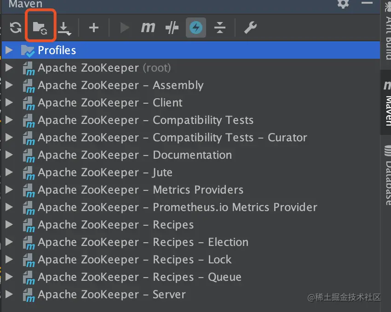Select 'Apache ZooKeeper - Client' text
The width and height of the screenshot is (391, 312).
(110, 102)
